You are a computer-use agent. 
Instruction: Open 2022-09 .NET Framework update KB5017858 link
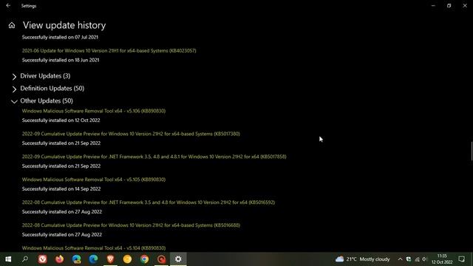(154, 157)
